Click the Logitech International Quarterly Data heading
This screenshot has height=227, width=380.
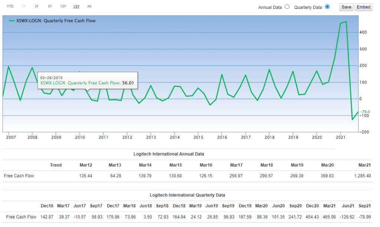[x=187, y=195]
